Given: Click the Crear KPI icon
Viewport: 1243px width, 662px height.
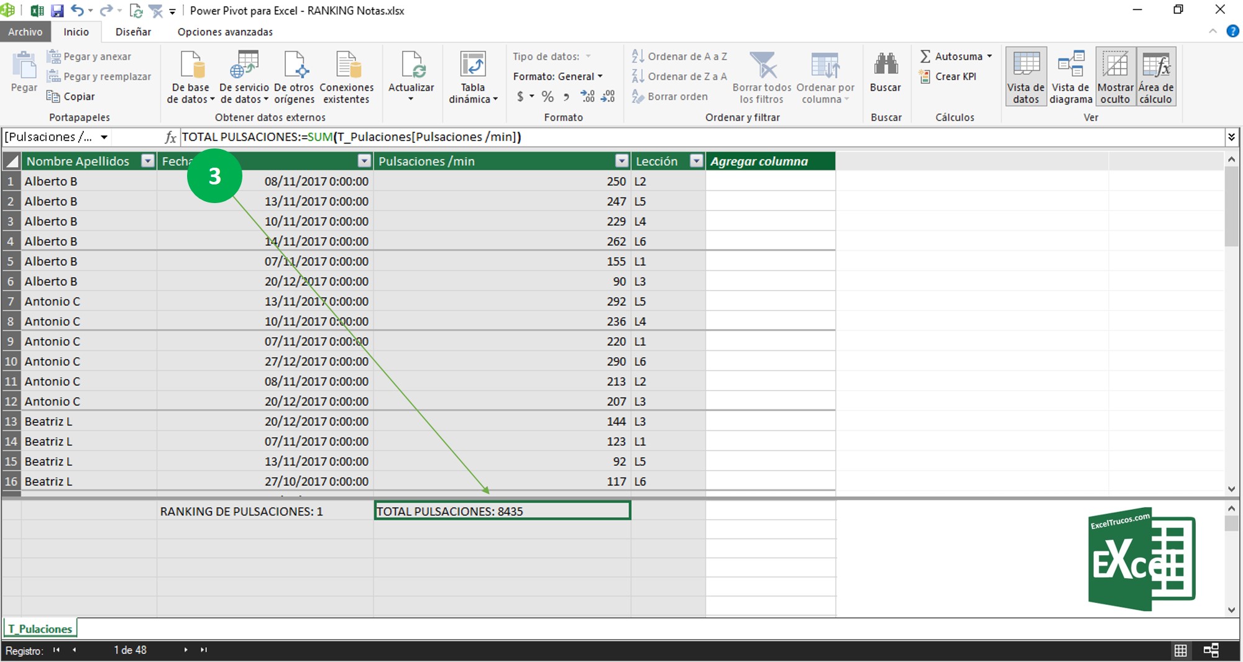Looking at the screenshot, I should pos(925,76).
